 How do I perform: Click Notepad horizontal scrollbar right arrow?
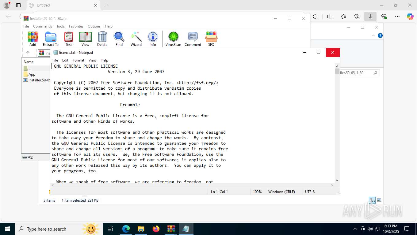click(x=332, y=185)
